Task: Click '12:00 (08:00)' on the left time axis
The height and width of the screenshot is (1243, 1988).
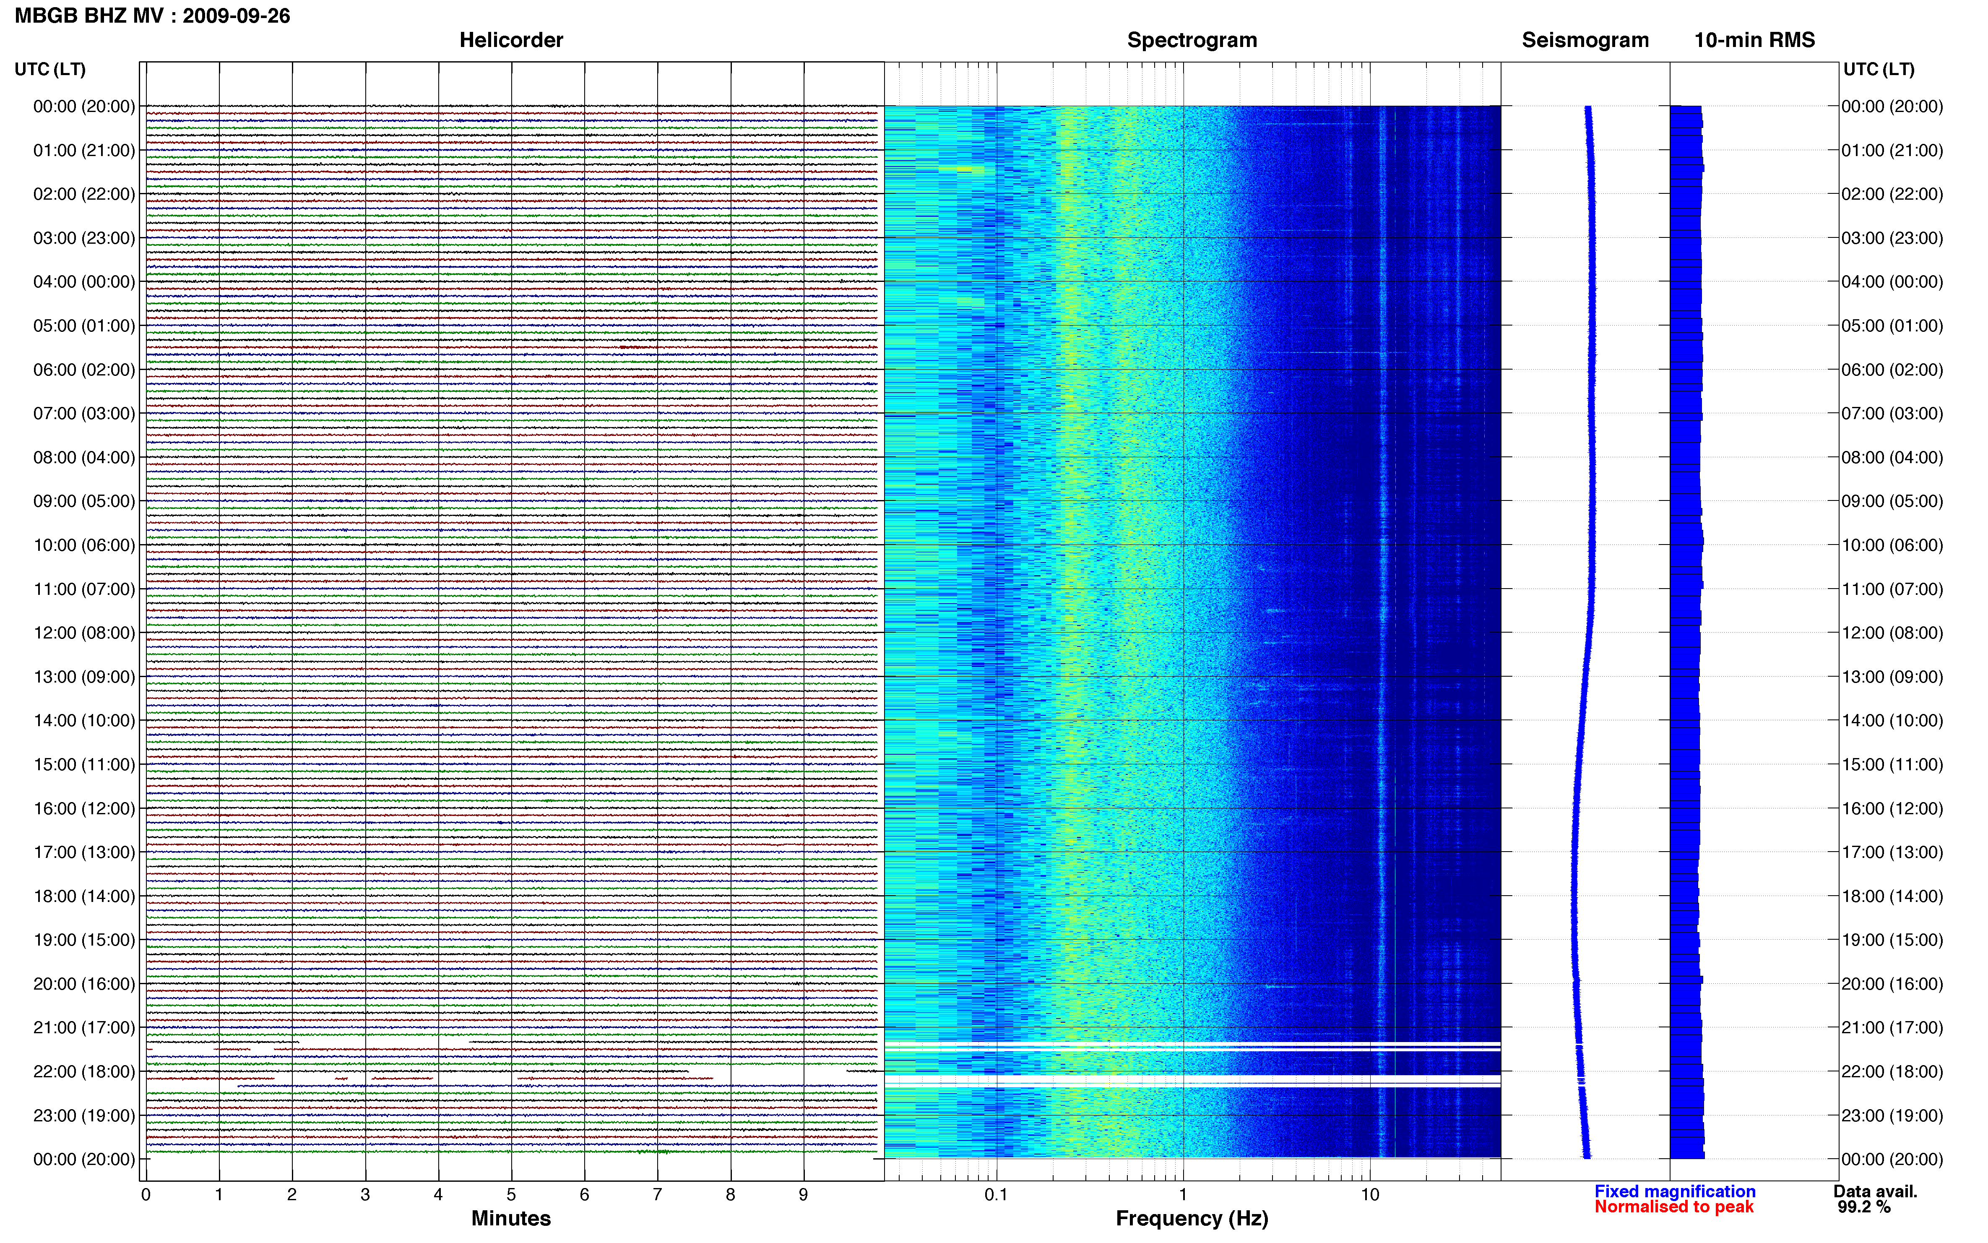Action: click(x=84, y=633)
